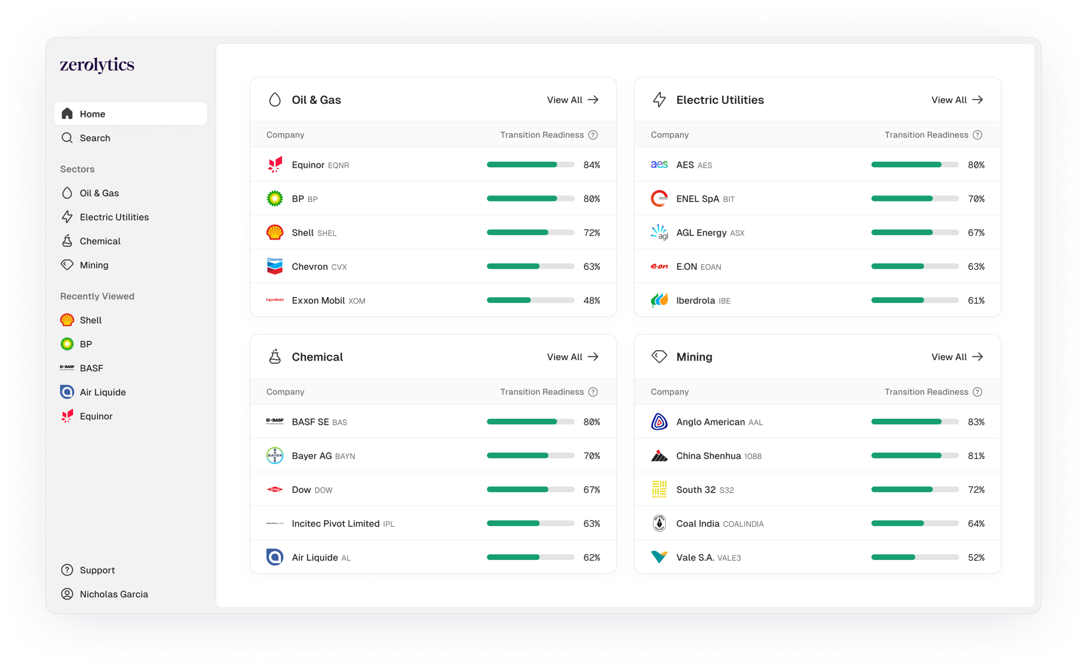Click the Chevron logo icon

coord(275,266)
